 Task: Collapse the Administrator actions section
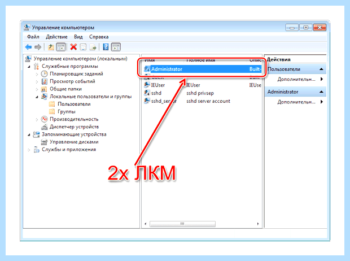click(321, 92)
